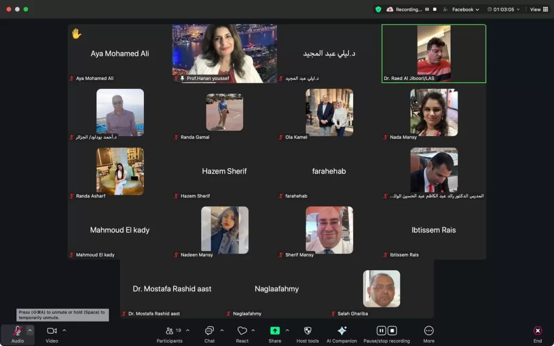The image size is (554, 346).
Task: Expand the meeting timer dropdown
Action: tap(504, 9)
